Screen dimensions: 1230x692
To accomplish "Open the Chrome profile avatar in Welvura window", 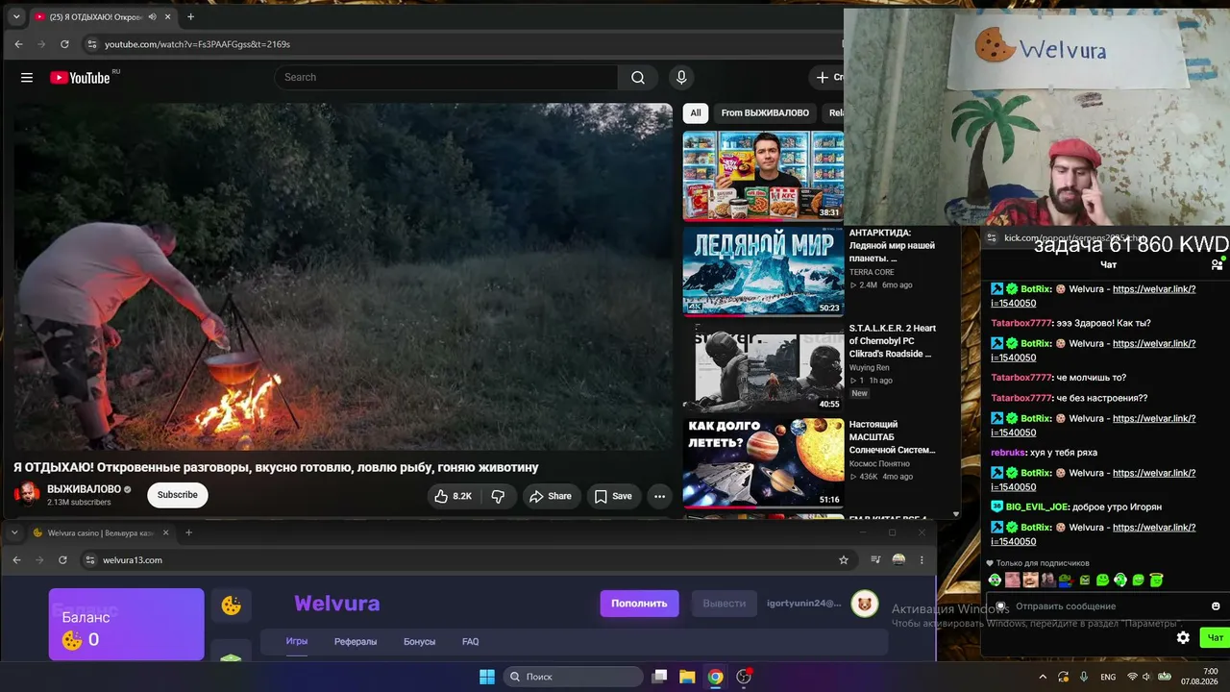I will coord(898,560).
